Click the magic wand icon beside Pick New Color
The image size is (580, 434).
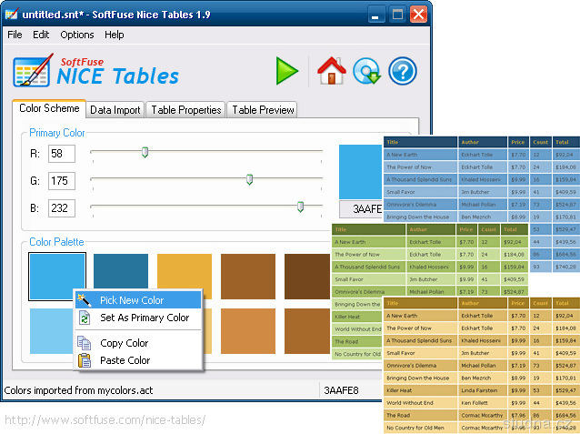coord(85,300)
